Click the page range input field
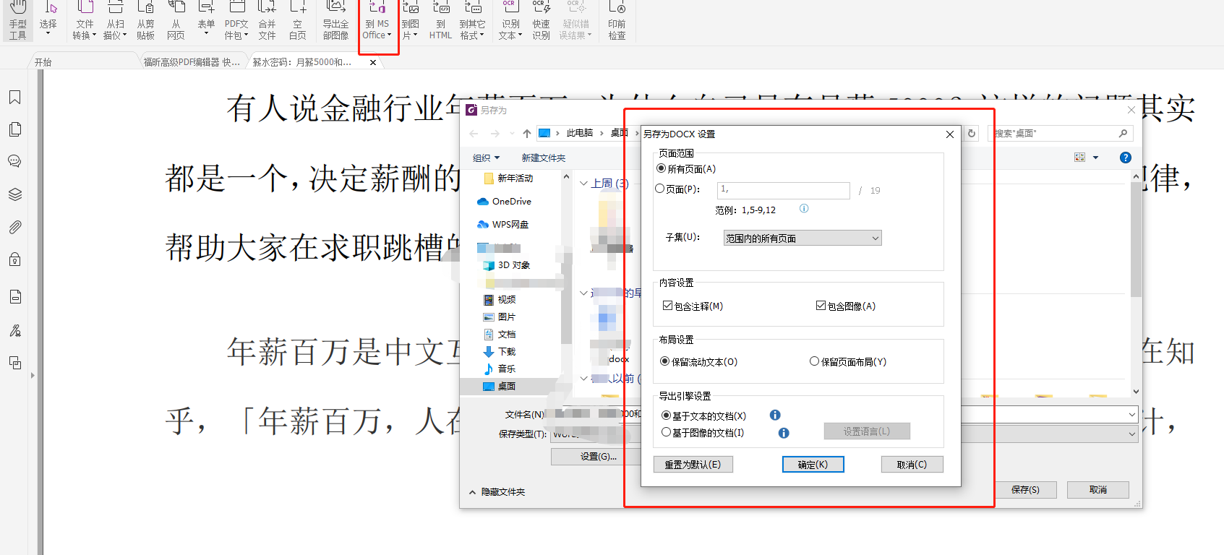Viewport: 1224px width, 555px height. tap(783, 190)
